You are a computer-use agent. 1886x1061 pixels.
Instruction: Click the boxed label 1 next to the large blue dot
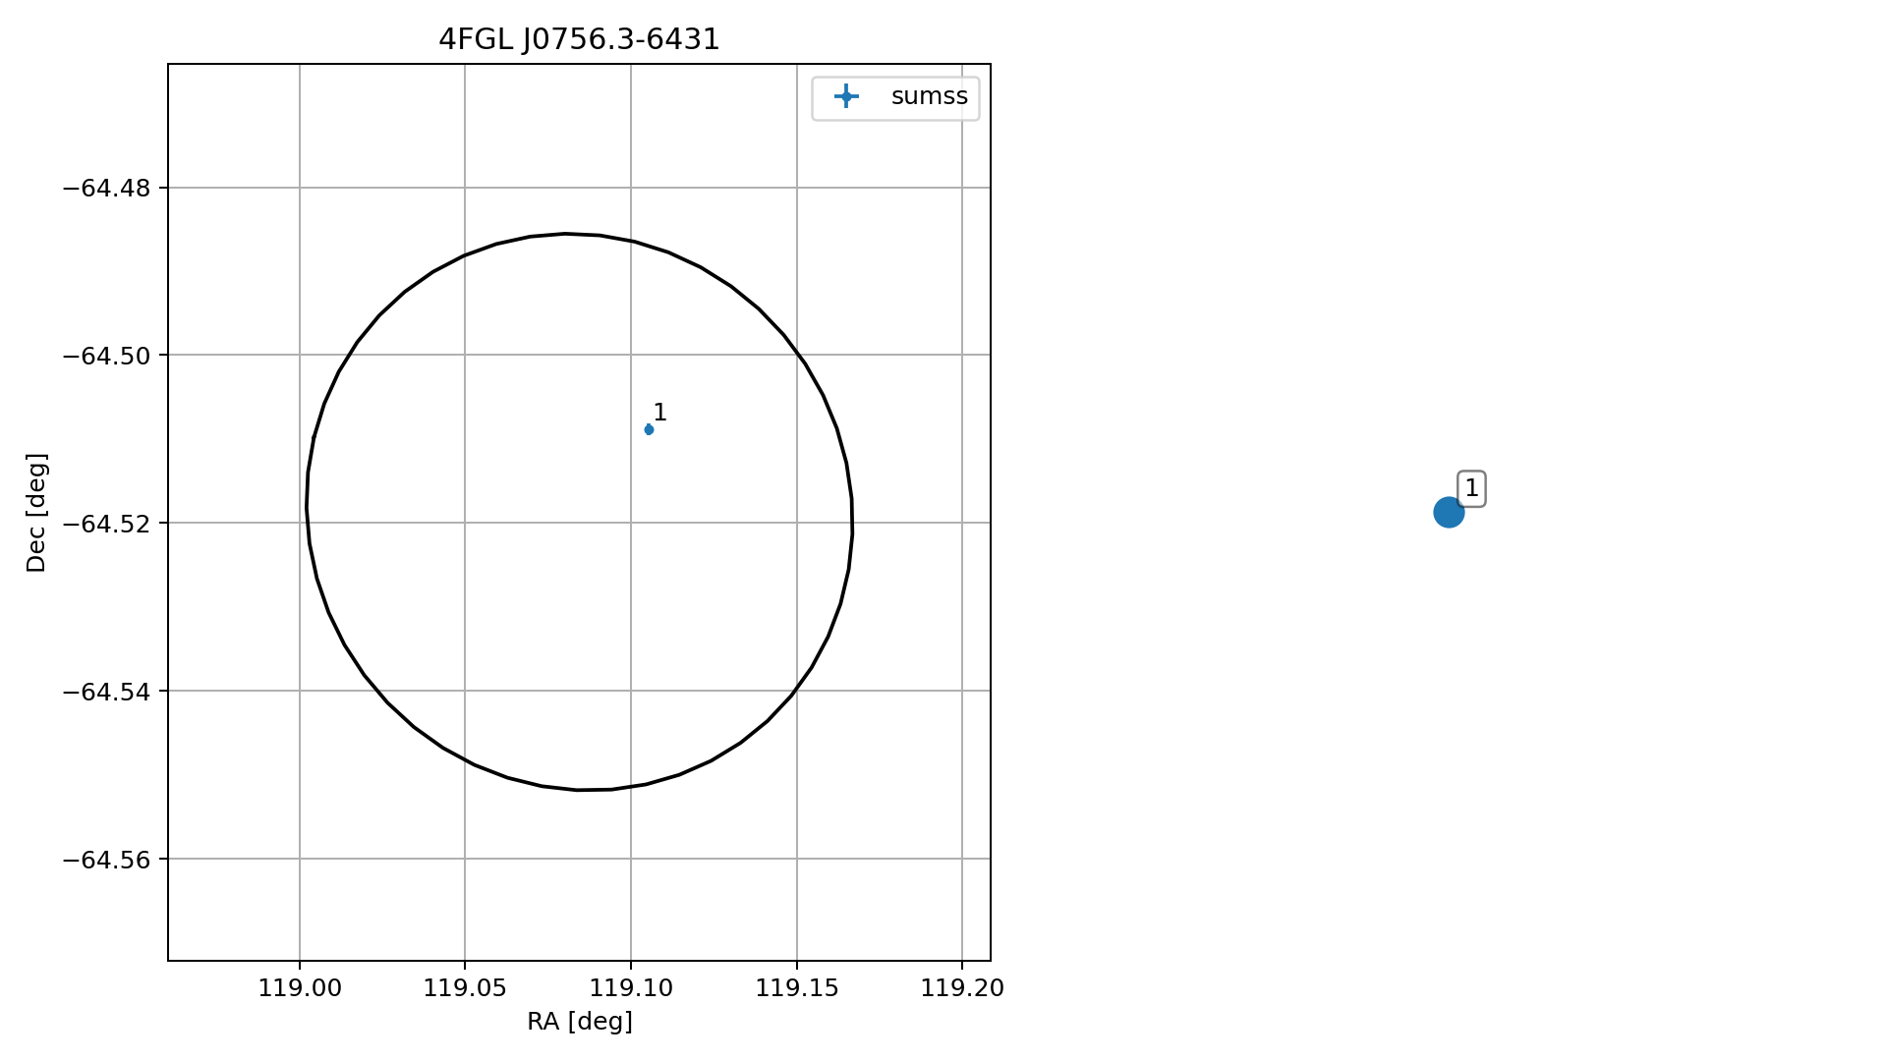[x=1471, y=488]
